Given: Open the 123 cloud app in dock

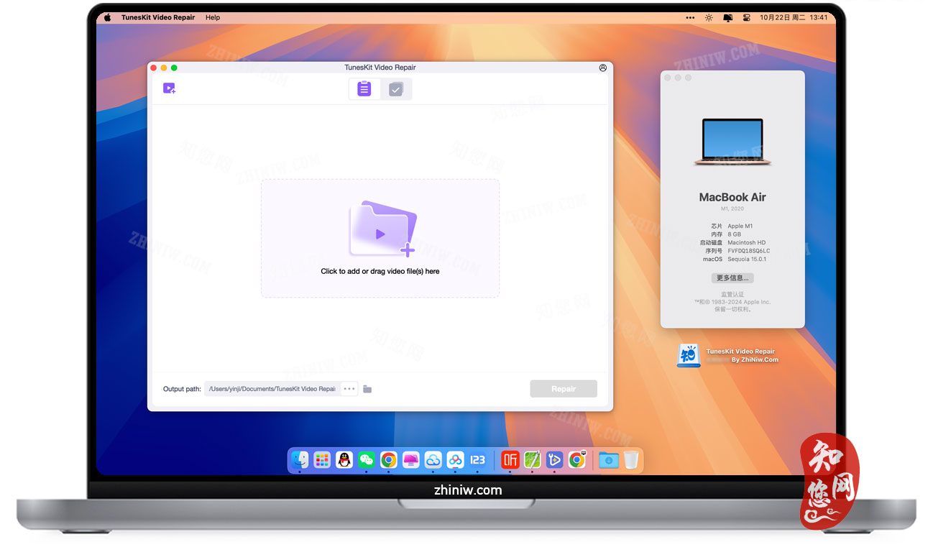Looking at the screenshot, I should click(x=477, y=460).
